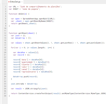Click "return getSheet(_sheet);" on line 8
Viewport: 106px width, 104px height.
tap(24, 24)
